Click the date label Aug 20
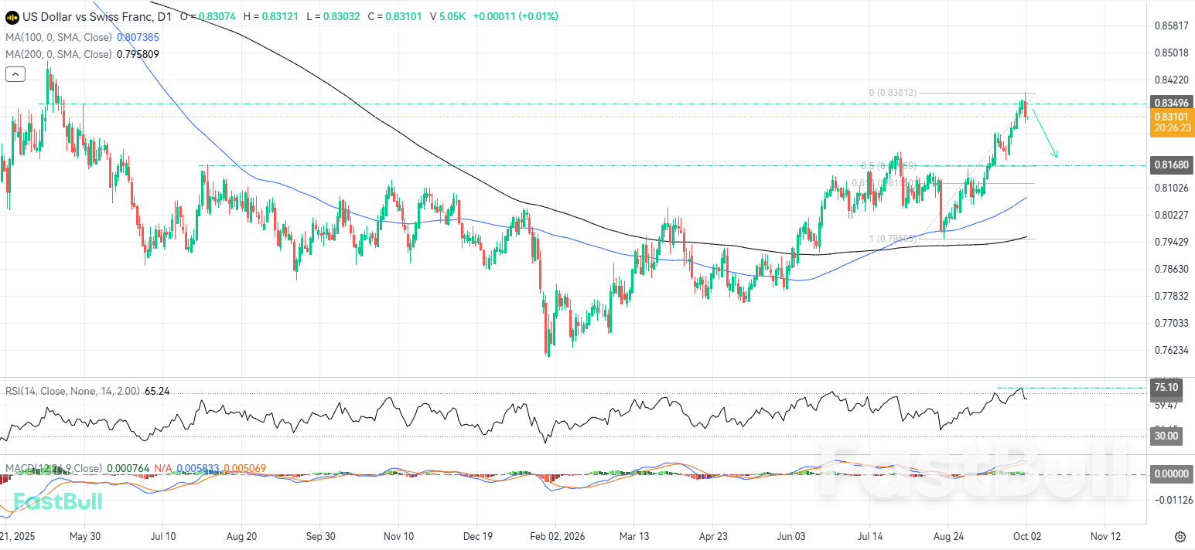The image size is (1195, 550). 243,535
